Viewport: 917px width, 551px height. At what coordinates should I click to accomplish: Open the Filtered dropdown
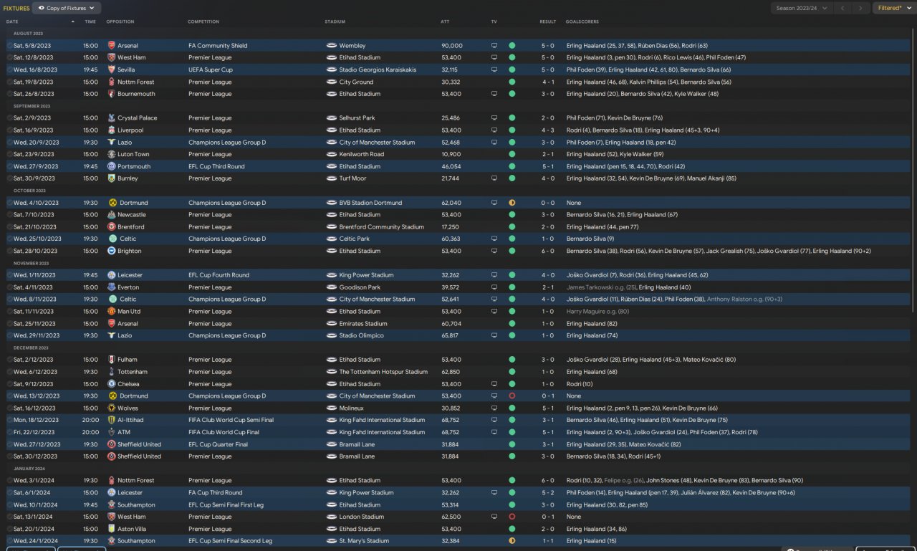[x=893, y=8]
